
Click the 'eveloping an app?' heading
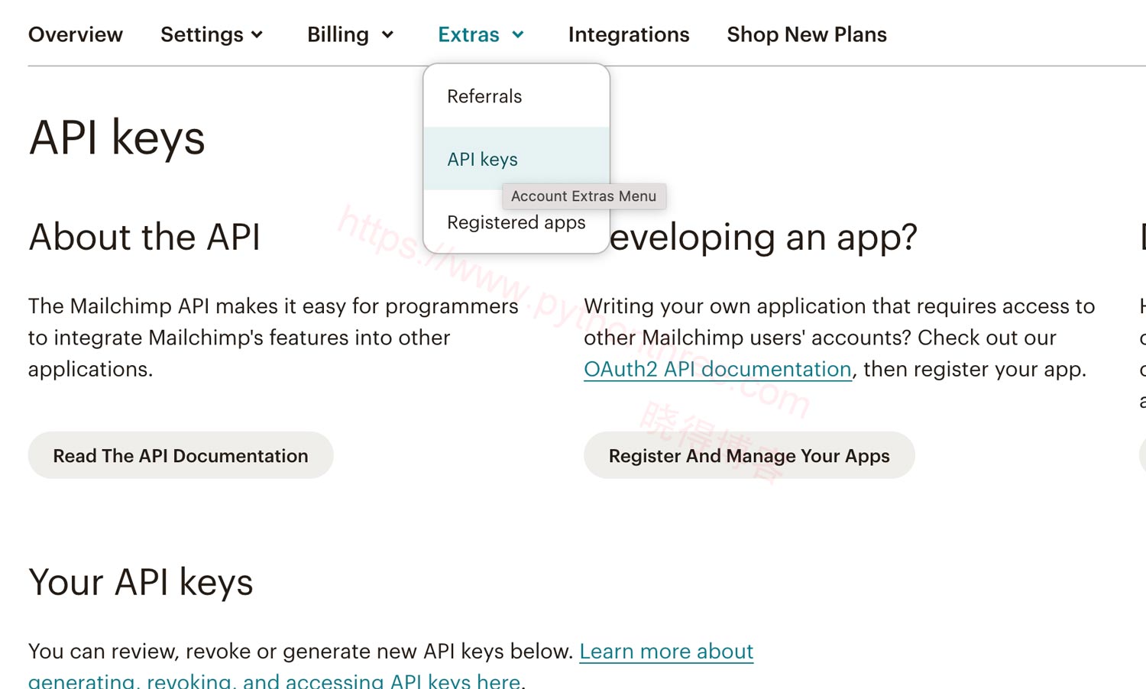pos(763,237)
